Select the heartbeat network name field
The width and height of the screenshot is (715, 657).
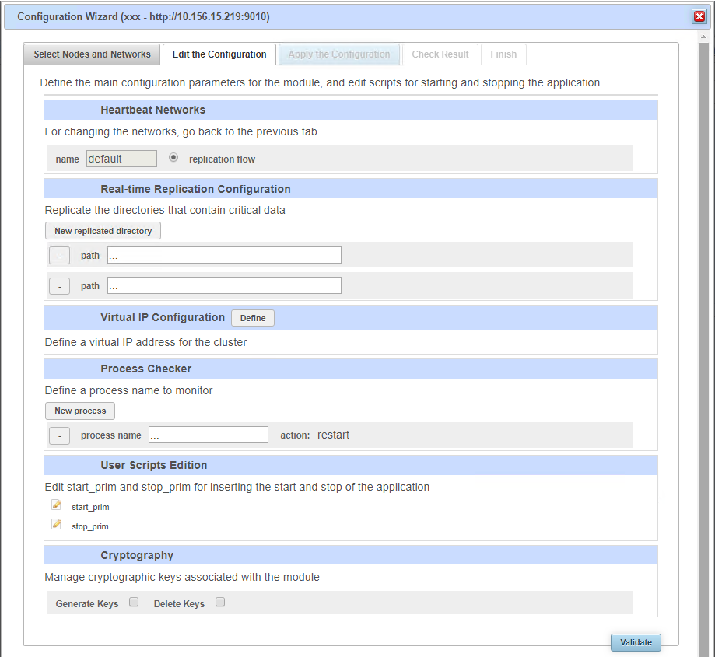(121, 158)
